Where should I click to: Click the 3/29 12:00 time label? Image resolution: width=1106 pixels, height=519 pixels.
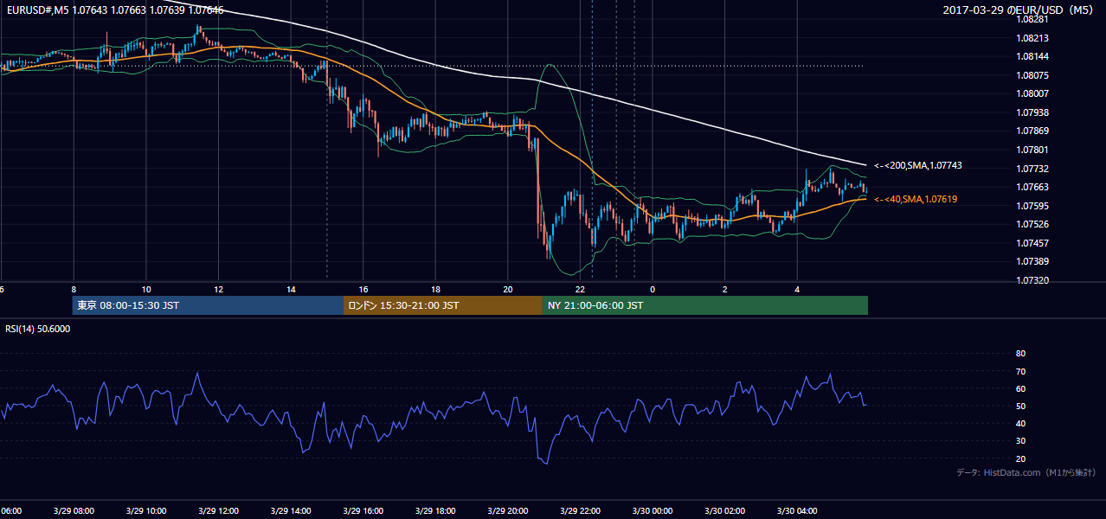pyautogui.click(x=217, y=510)
